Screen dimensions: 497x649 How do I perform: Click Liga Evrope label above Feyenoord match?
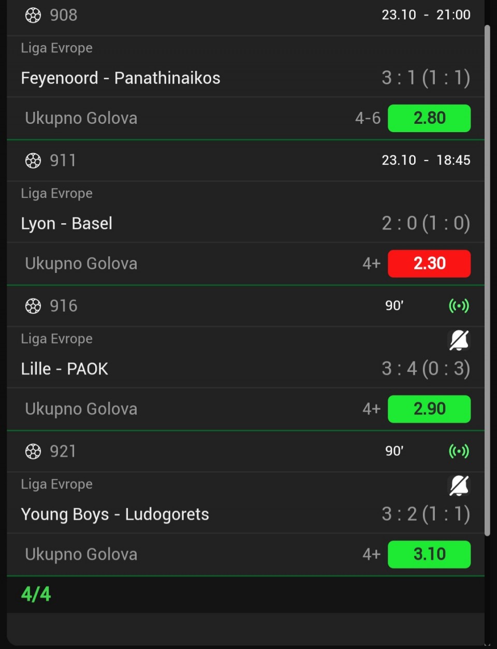[57, 48]
